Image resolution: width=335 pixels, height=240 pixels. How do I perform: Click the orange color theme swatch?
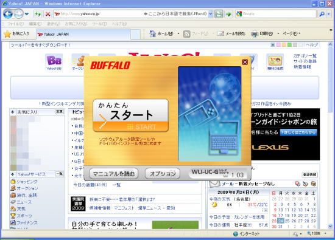(284, 45)
